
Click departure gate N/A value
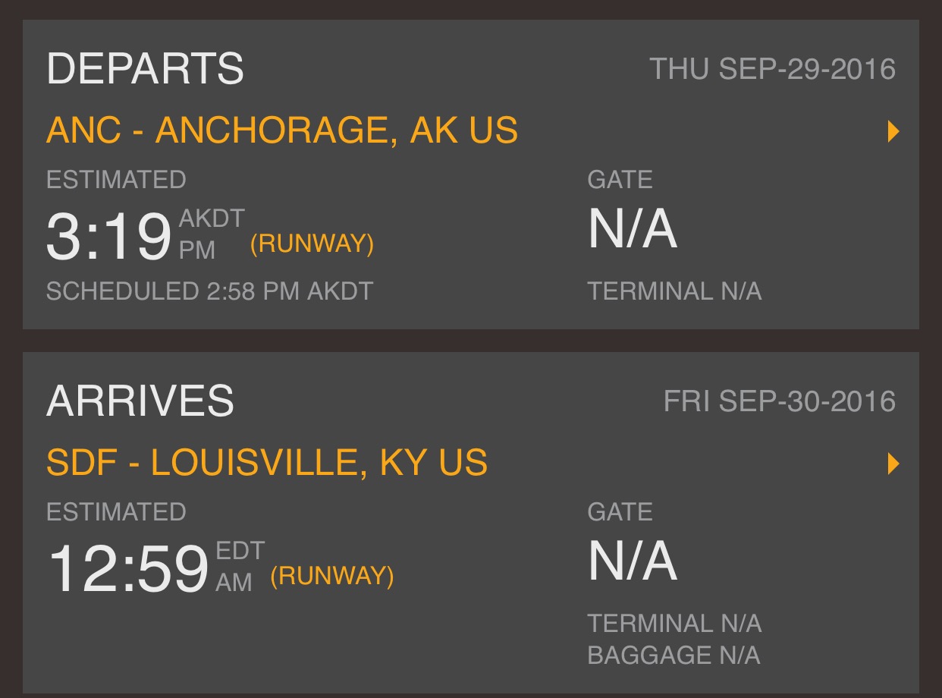633,229
